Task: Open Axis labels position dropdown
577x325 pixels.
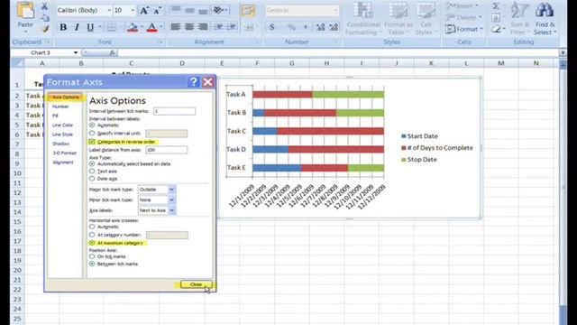Action: (171, 210)
